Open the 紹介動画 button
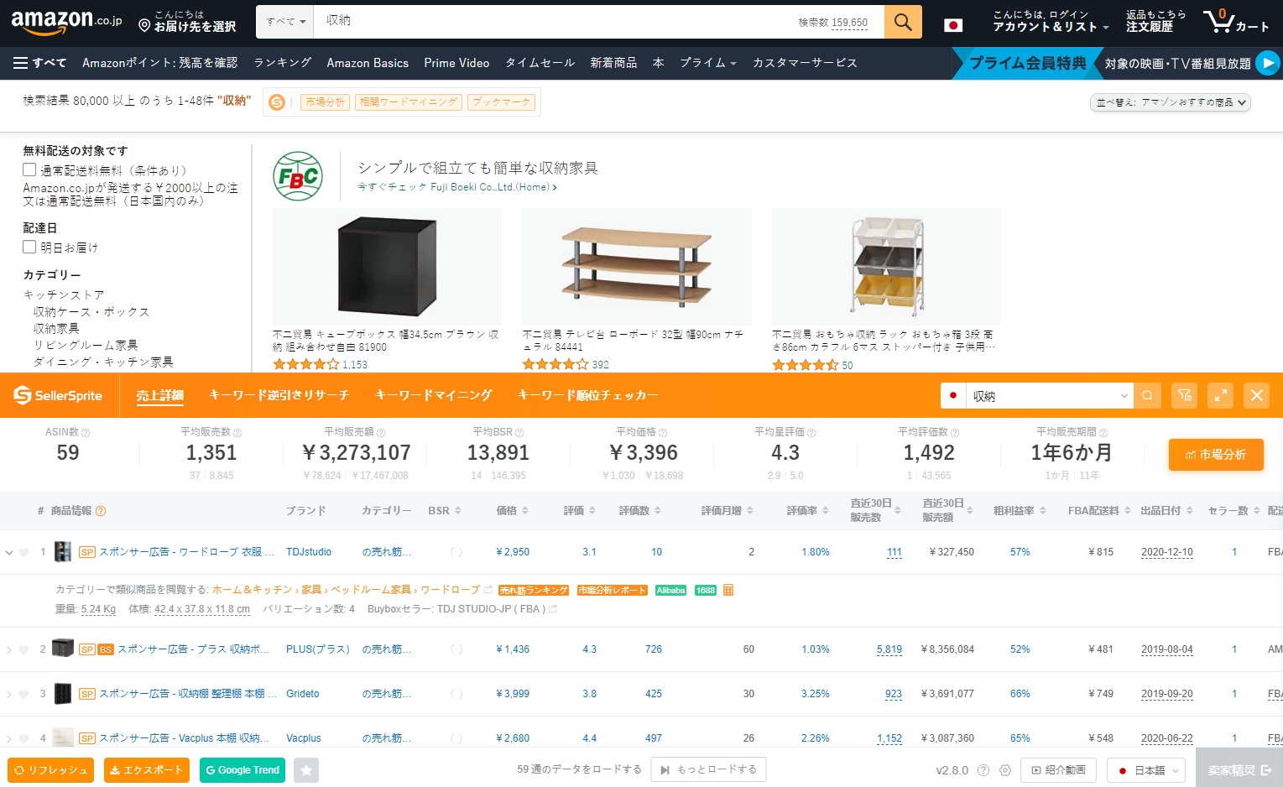 [1059, 770]
